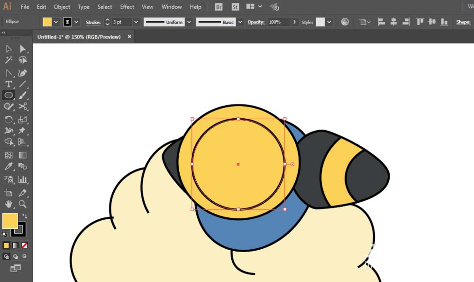Select the Perspective Grid tool
474x282 pixels.
click(23, 142)
